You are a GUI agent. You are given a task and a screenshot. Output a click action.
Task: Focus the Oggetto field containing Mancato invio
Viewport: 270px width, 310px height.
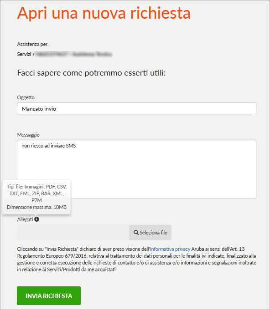point(136,108)
